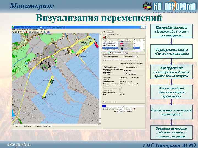The image size is (198, 148).
Task: Click the first icon of the main toolbar
Action: (13, 32)
